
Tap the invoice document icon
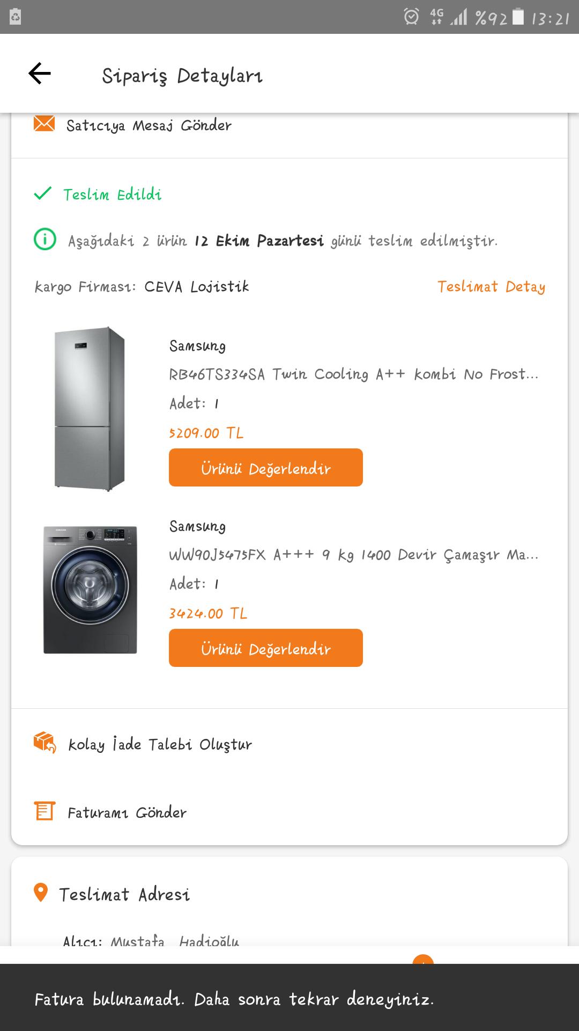pyautogui.click(x=44, y=811)
